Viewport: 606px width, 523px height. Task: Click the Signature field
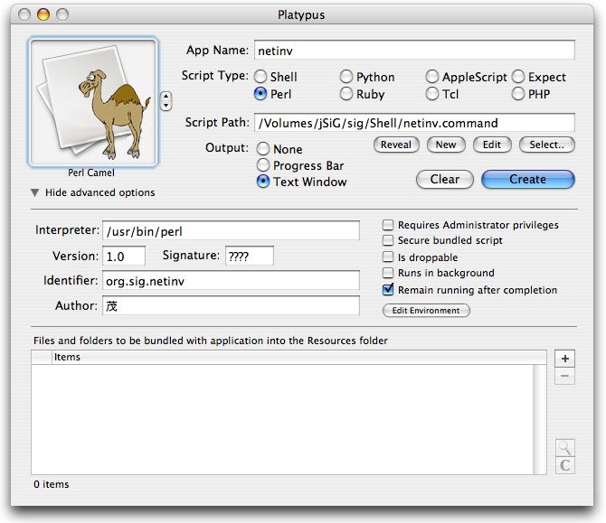(250, 256)
